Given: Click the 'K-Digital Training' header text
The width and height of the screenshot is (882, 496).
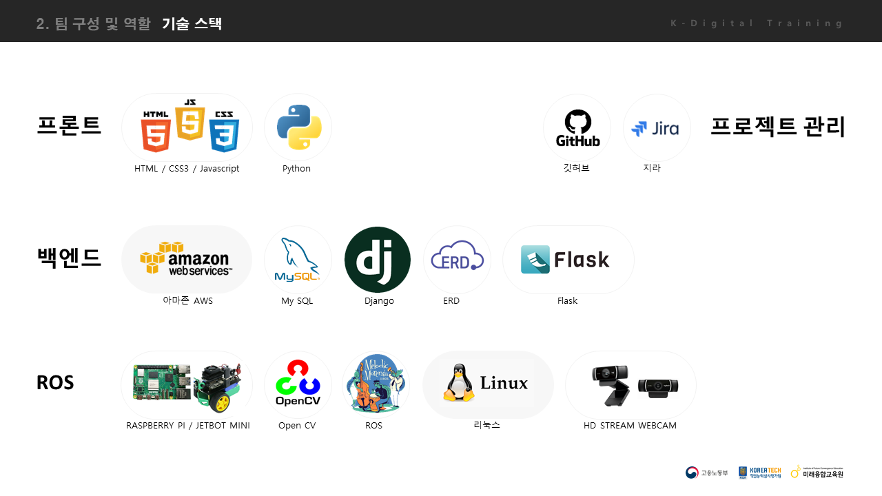Looking at the screenshot, I should tap(757, 23).
